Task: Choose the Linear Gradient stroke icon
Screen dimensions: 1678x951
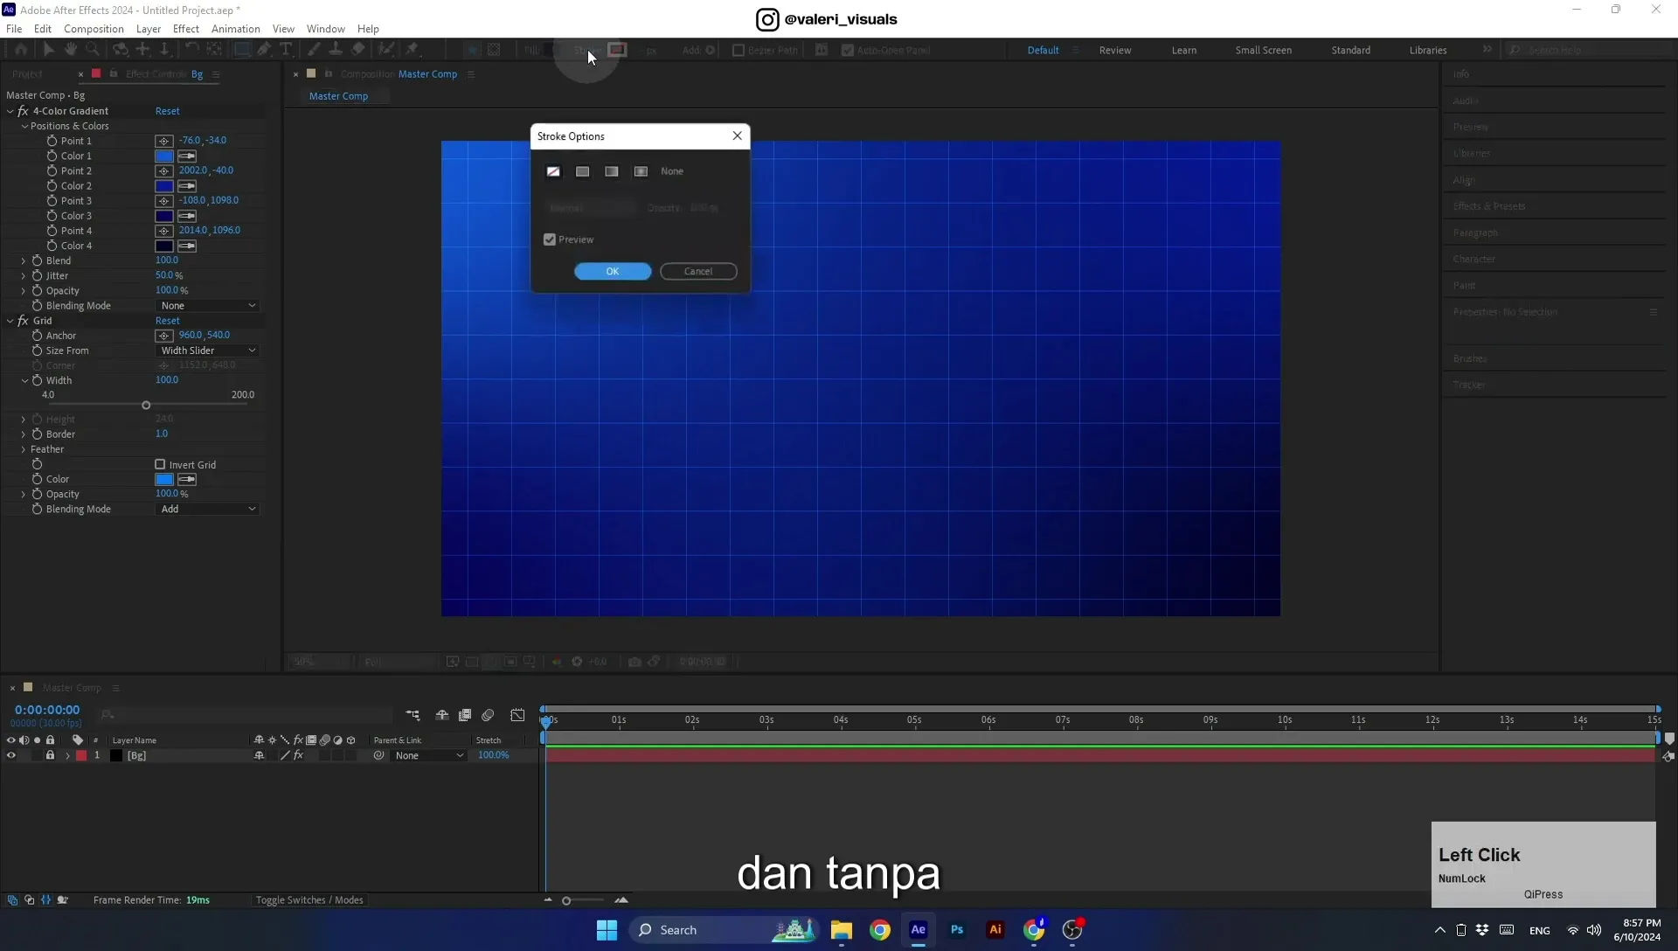Action: (612, 171)
